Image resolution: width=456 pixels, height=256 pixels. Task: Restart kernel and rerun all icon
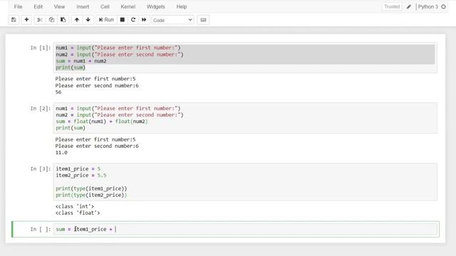144,20
